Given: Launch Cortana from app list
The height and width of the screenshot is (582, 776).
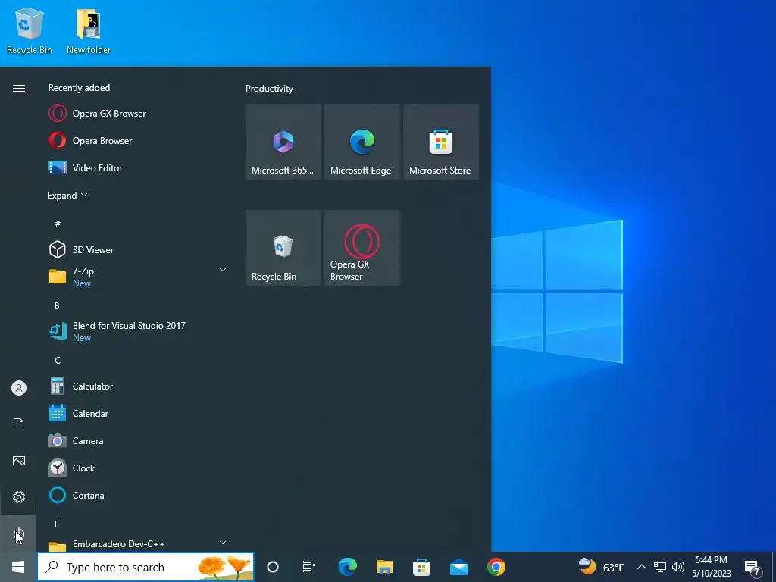Looking at the screenshot, I should click(138, 495).
